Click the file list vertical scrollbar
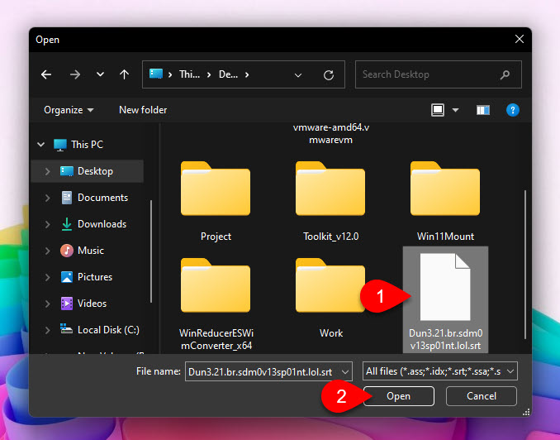The image size is (560, 440). tap(525, 265)
